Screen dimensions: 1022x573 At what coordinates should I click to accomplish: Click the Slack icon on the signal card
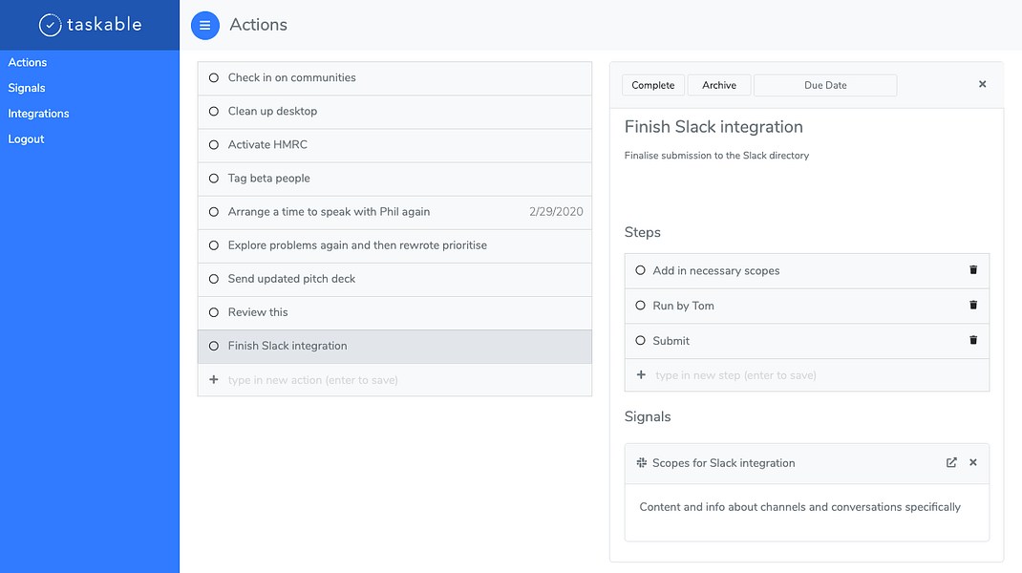click(x=641, y=463)
